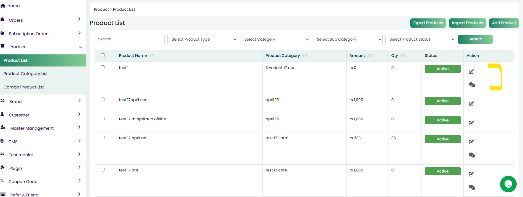
Task: Click the Home house icon
Action: 3,5
